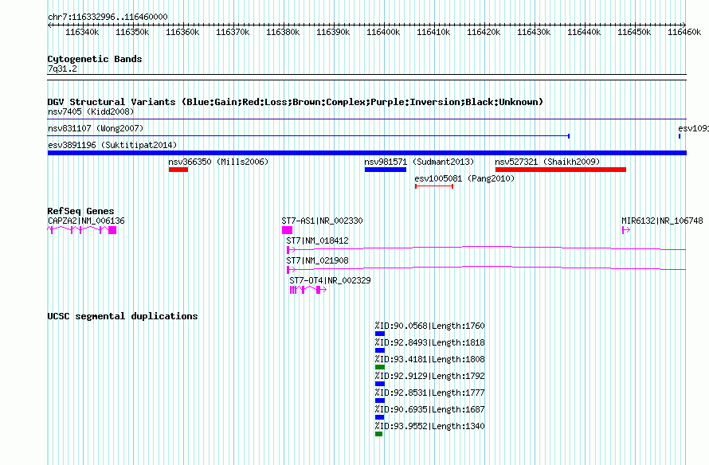Click the ST7-AS1|NR_002330 gene label
The height and width of the screenshot is (465, 709).
(x=322, y=221)
